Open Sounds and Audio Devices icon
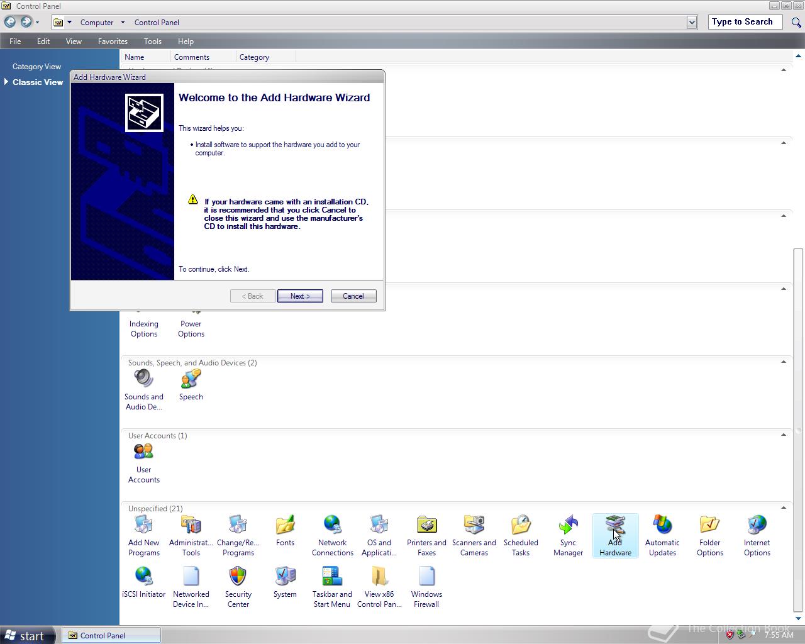The height and width of the screenshot is (644, 805). [x=144, y=390]
